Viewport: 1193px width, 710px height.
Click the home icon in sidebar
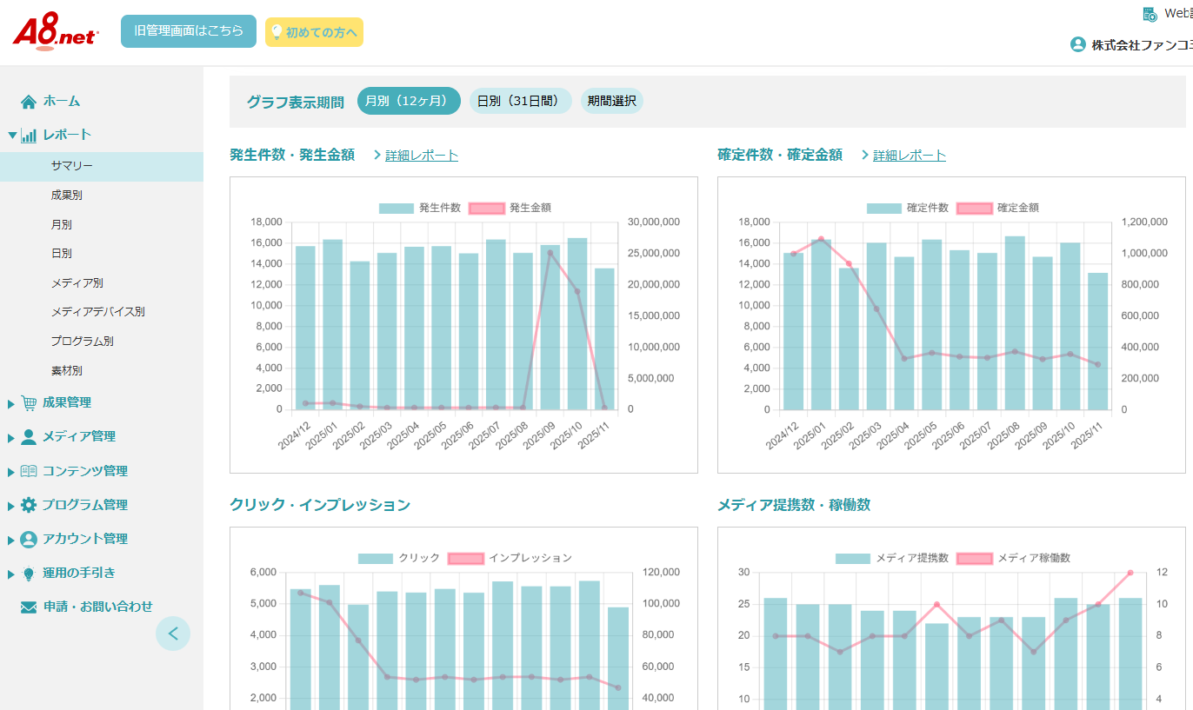[29, 102]
